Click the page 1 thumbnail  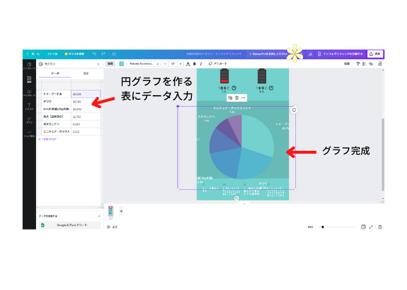click(x=111, y=211)
